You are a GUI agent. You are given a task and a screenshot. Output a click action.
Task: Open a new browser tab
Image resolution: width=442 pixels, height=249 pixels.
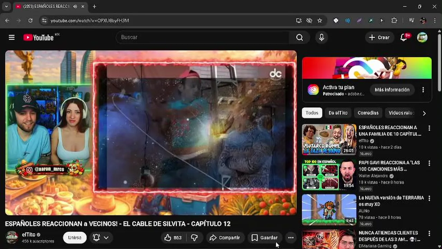94,6
